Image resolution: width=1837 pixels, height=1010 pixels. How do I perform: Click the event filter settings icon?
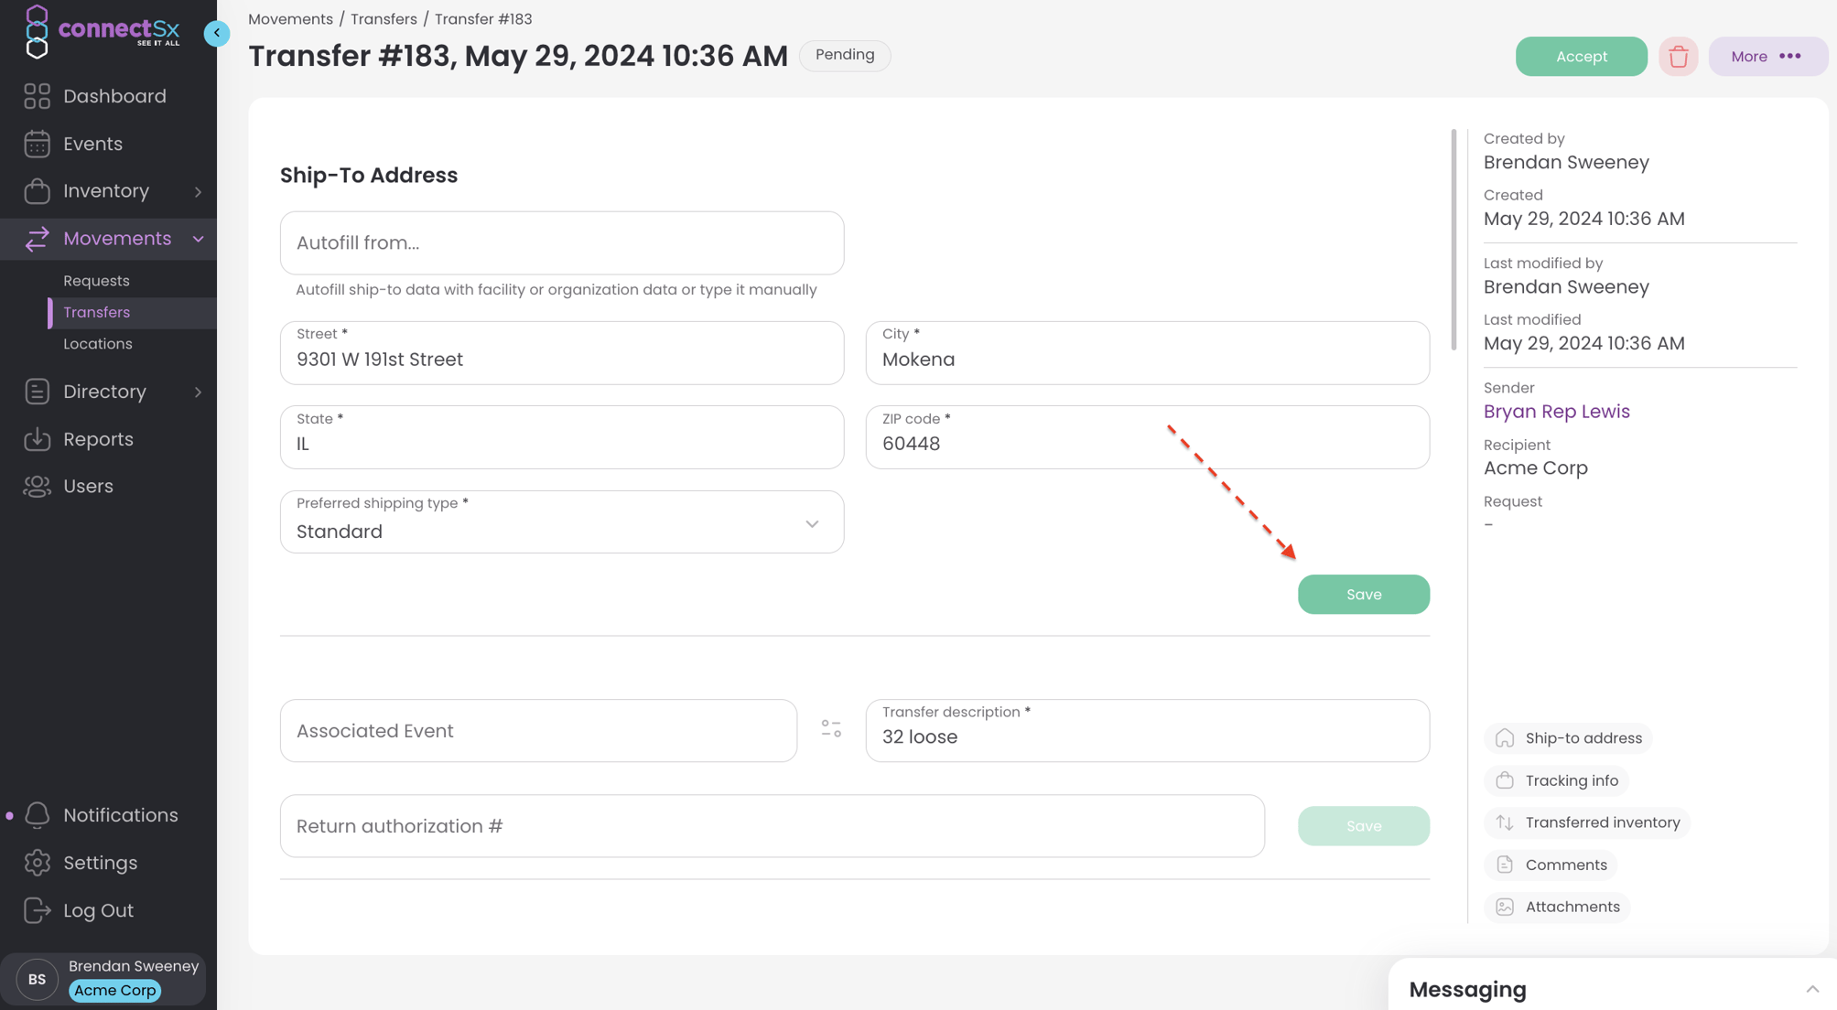pyautogui.click(x=831, y=729)
